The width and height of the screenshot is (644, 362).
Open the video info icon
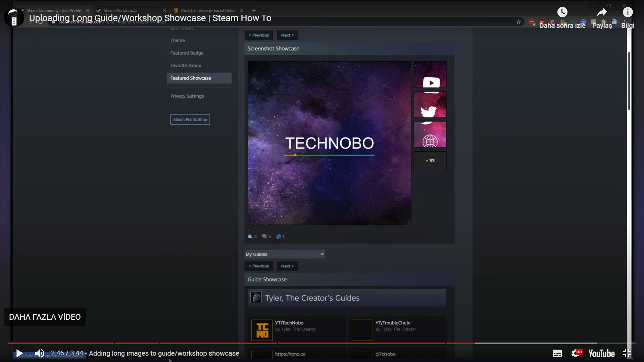[x=628, y=12]
